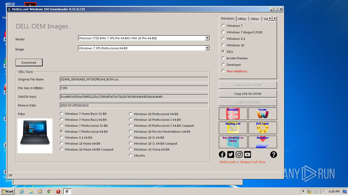Viewport: 348px width, 195px height.
Task: Switch to the Windows tab
Action: click(x=228, y=18)
